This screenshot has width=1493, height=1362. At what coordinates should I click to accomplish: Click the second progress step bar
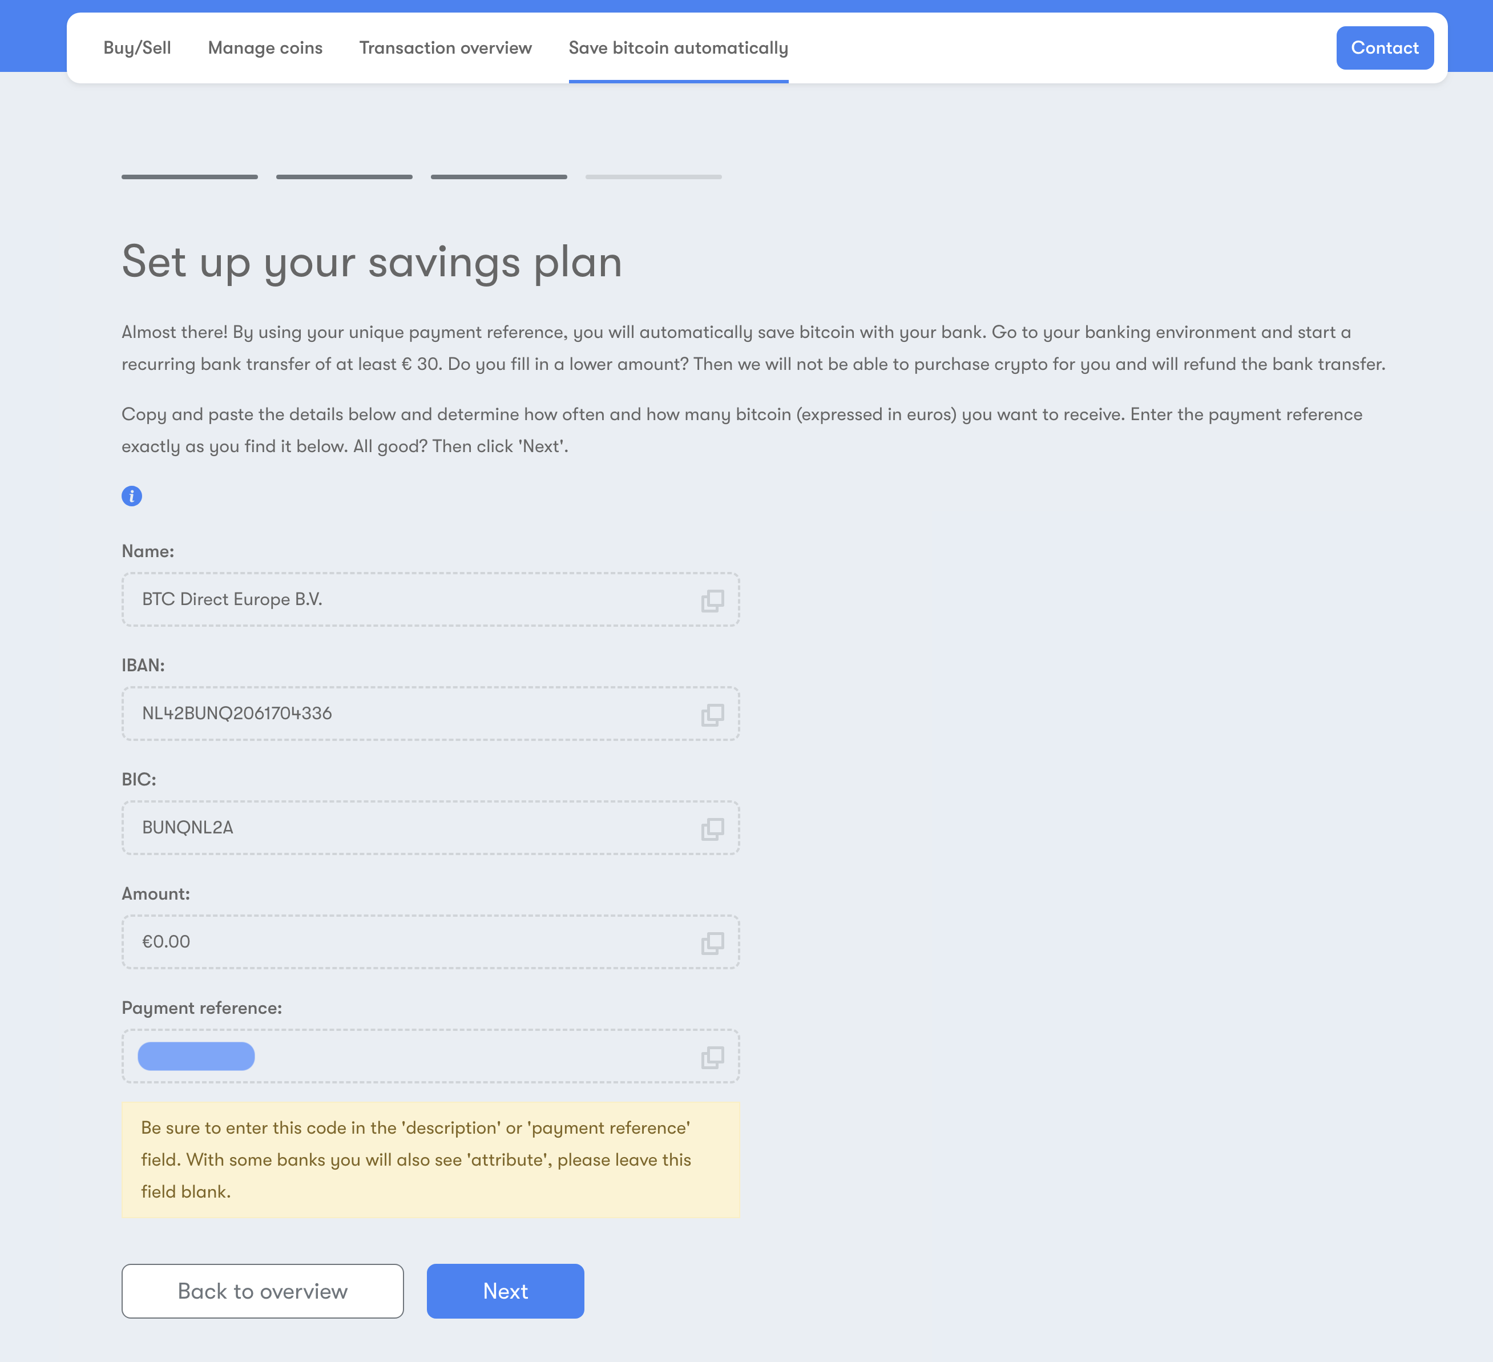[x=344, y=177]
